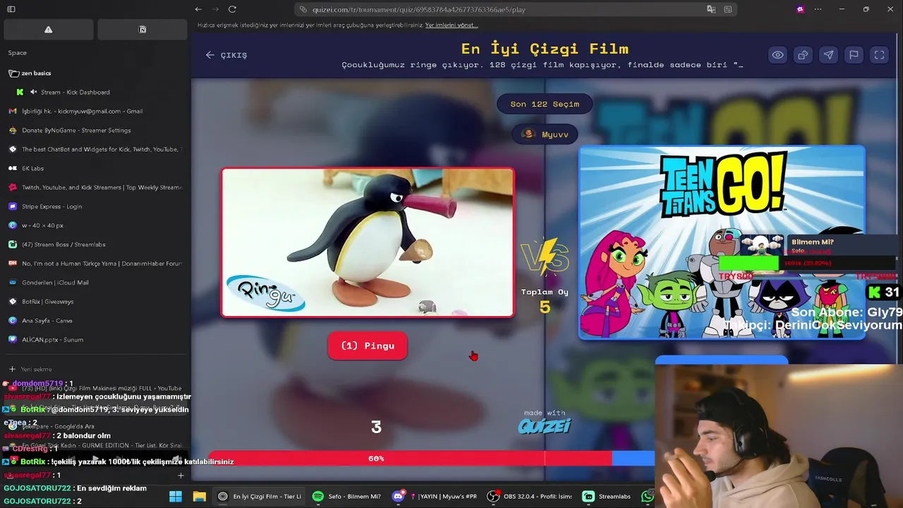Viewport: 903px width, 508px height.
Task: Open the browser overflow menu (three dots)
Action: tap(818, 9)
